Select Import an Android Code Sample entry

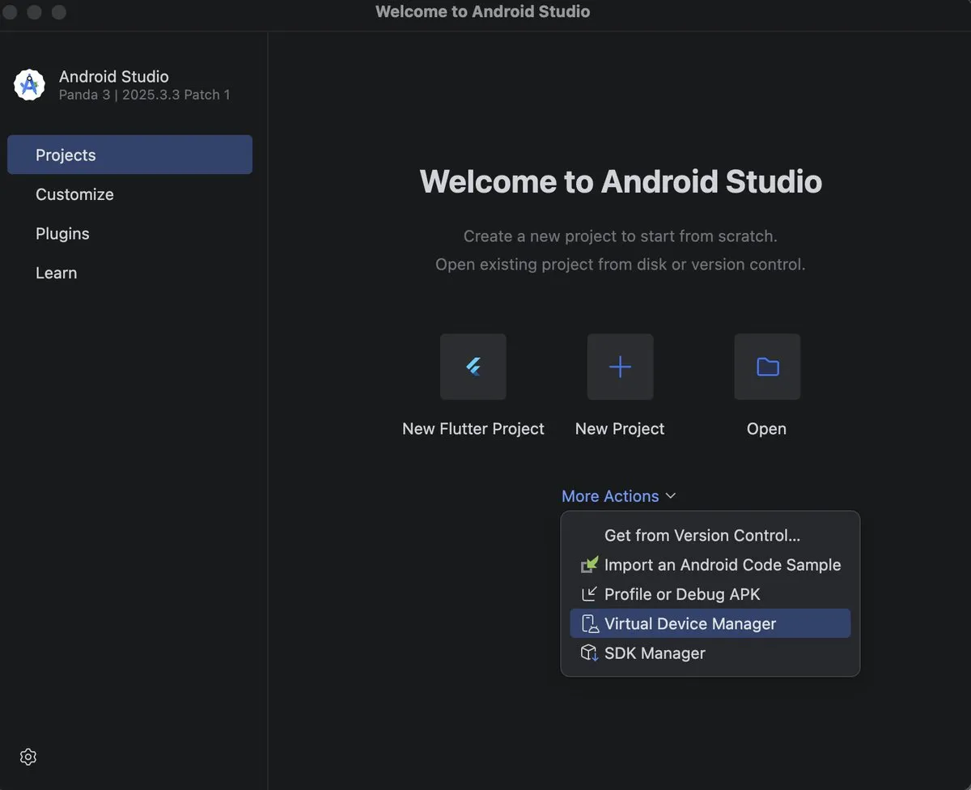click(710, 565)
